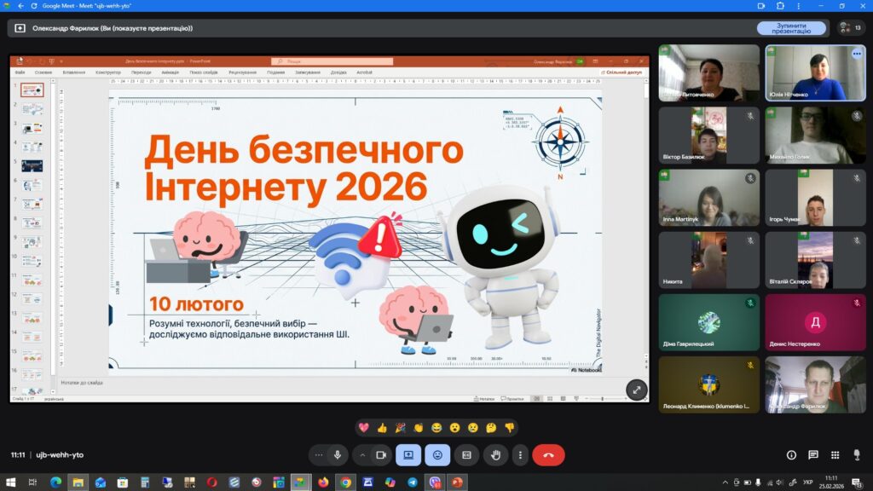Click the Зупинити презентацію button

790,28
